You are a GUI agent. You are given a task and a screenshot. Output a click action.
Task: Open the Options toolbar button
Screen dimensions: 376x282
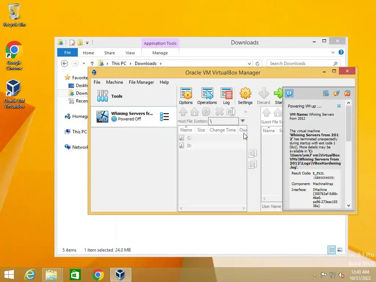coord(185,96)
